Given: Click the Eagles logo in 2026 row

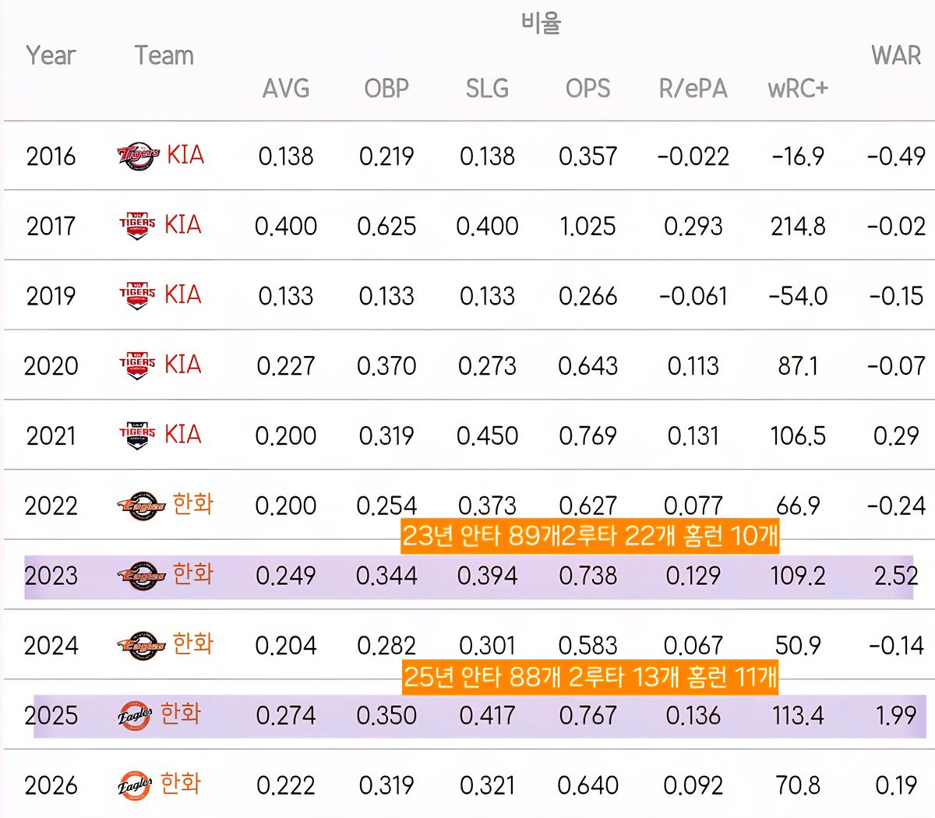Looking at the screenshot, I should click(x=135, y=785).
